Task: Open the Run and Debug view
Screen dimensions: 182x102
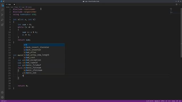Action: [2, 20]
